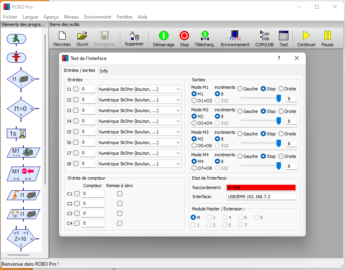Check Remise à zéro for C3

pyautogui.click(x=119, y=214)
